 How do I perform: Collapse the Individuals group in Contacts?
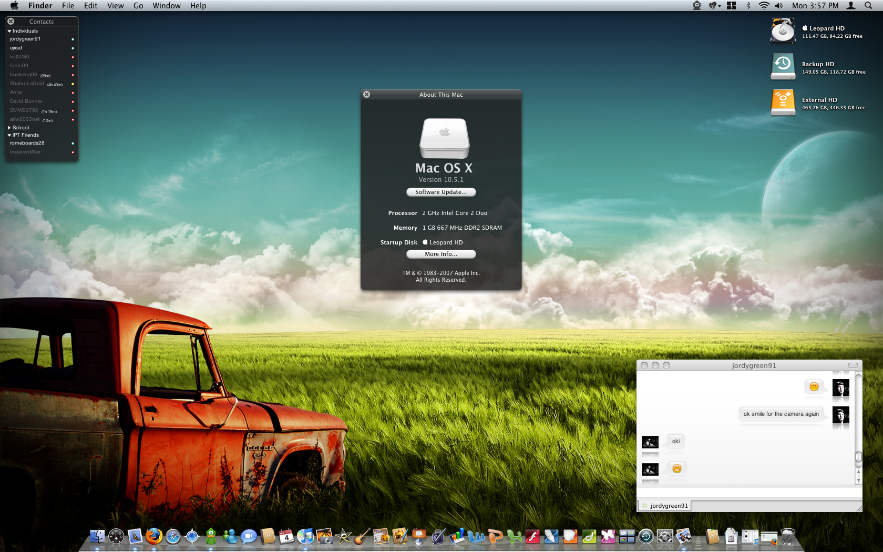(x=9, y=31)
